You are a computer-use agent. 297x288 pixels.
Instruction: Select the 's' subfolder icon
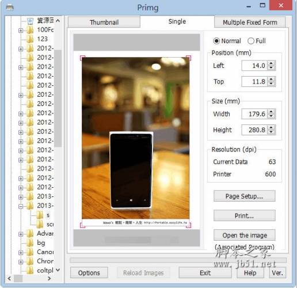[x=40, y=215]
